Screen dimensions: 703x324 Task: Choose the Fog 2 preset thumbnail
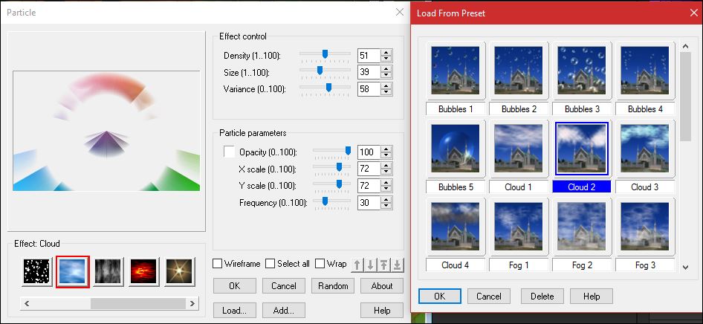582,227
